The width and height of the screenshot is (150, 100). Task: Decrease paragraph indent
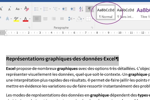tap(64, 9)
